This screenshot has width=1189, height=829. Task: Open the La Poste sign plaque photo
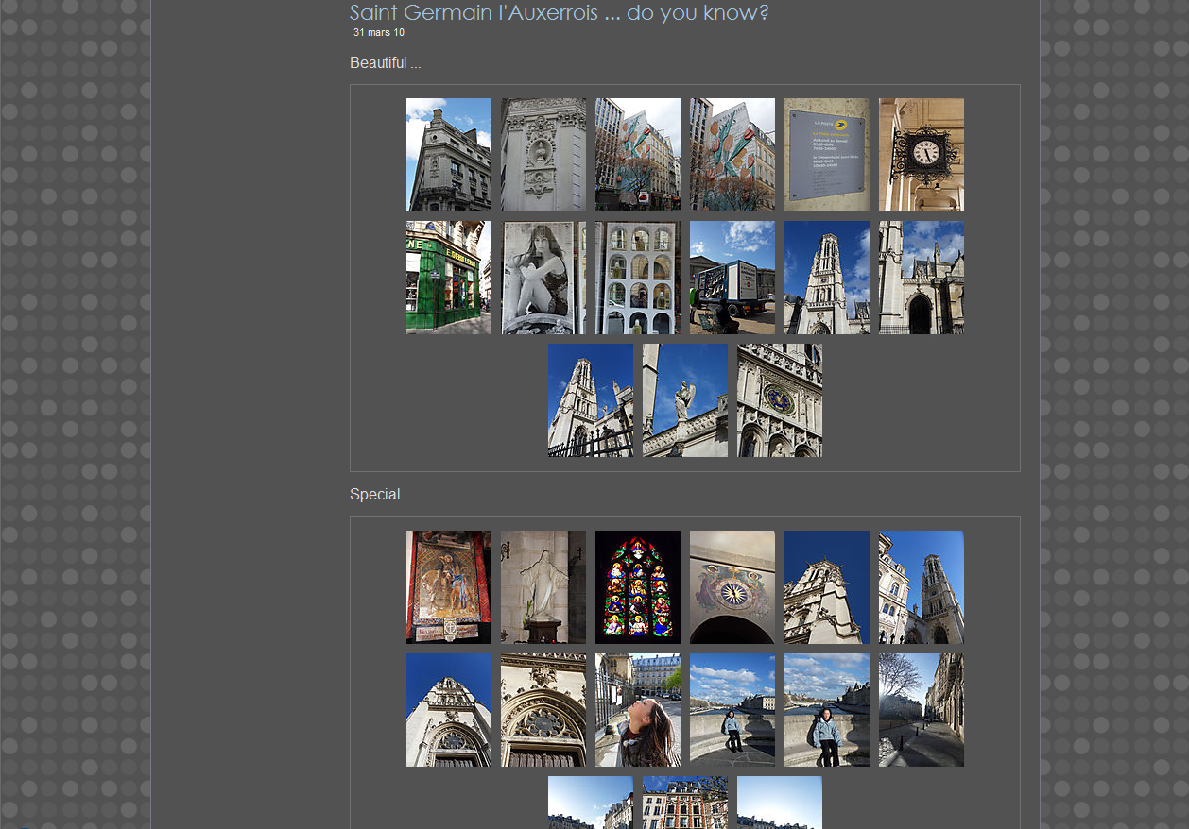tap(826, 155)
